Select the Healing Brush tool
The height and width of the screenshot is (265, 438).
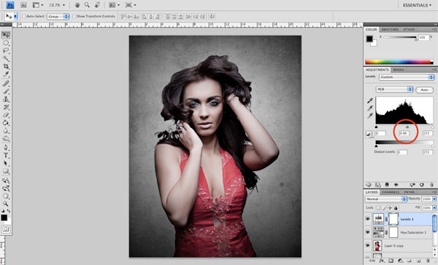6,83
